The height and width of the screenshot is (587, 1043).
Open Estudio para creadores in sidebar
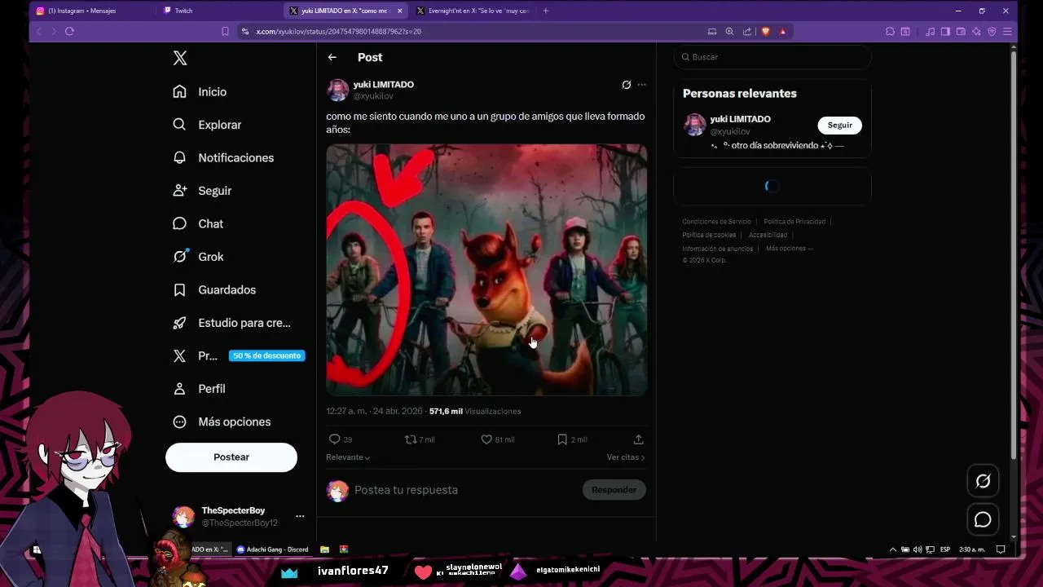tap(232, 323)
